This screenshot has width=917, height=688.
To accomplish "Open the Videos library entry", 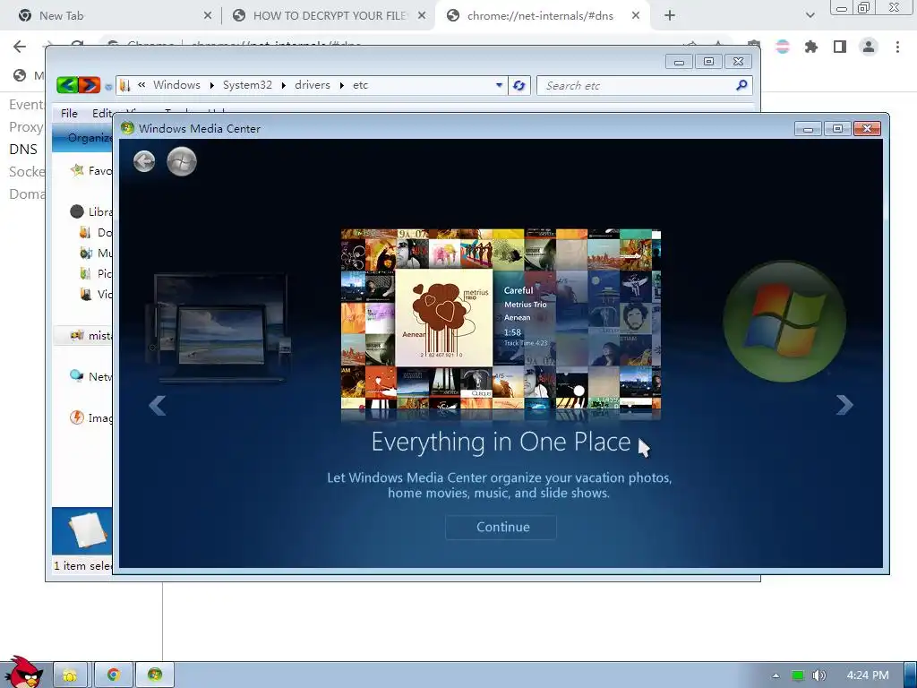I will point(97,294).
